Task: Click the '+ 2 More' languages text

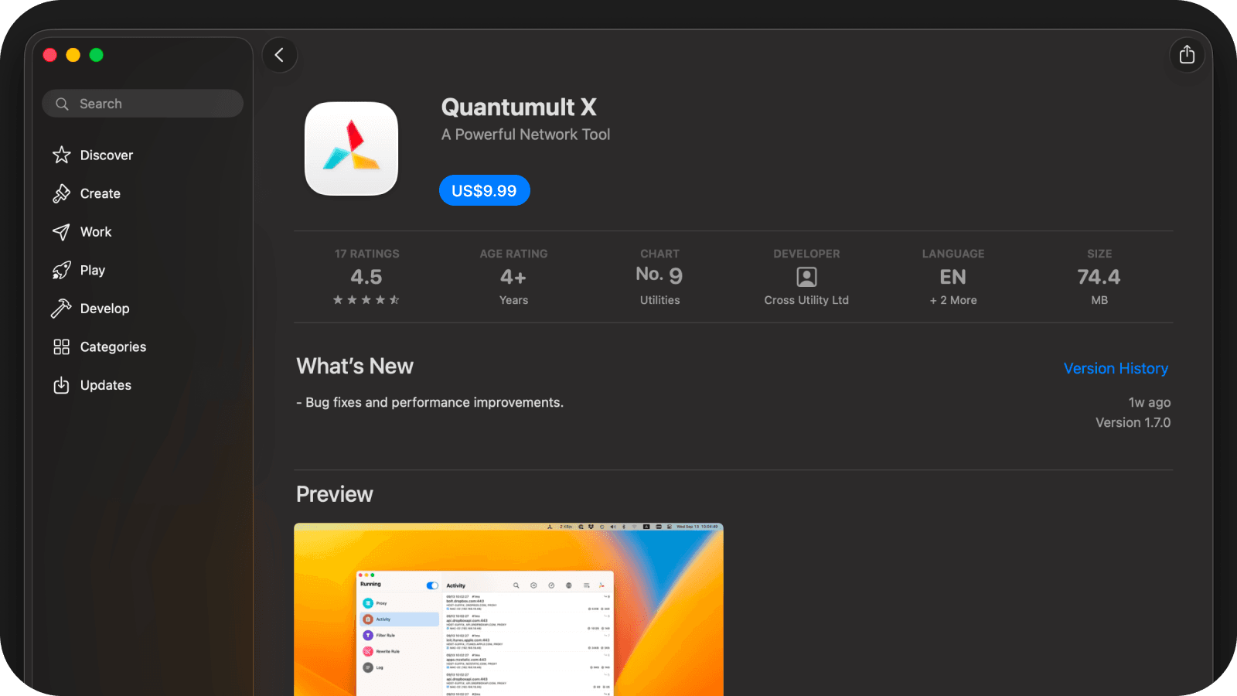Action: [x=953, y=300]
